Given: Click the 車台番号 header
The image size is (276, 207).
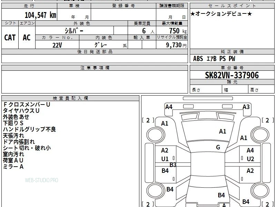Looking at the screenshot, I should click(232, 68).
